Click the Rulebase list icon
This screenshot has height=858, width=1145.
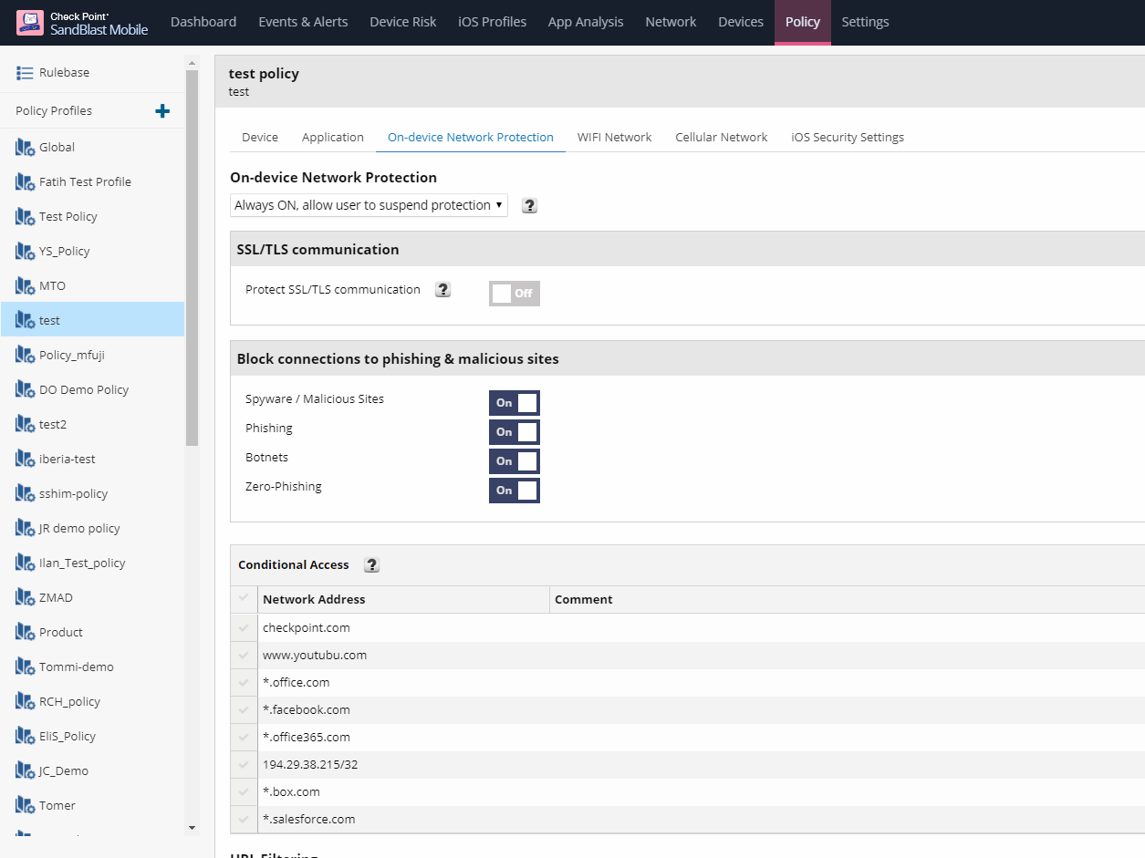(25, 73)
